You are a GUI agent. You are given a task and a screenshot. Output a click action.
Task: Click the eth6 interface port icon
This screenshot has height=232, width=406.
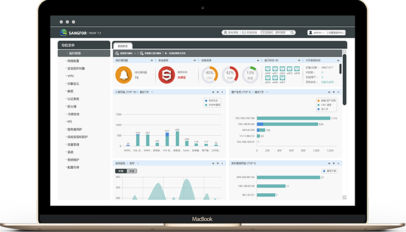click(275, 78)
